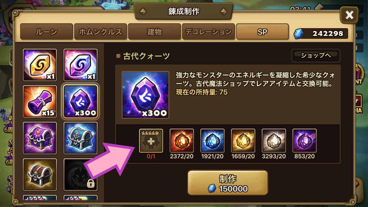This screenshot has height=207, width=368.
Task: Tap the dark essence 853/20 material
Action: tap(305, 141)
